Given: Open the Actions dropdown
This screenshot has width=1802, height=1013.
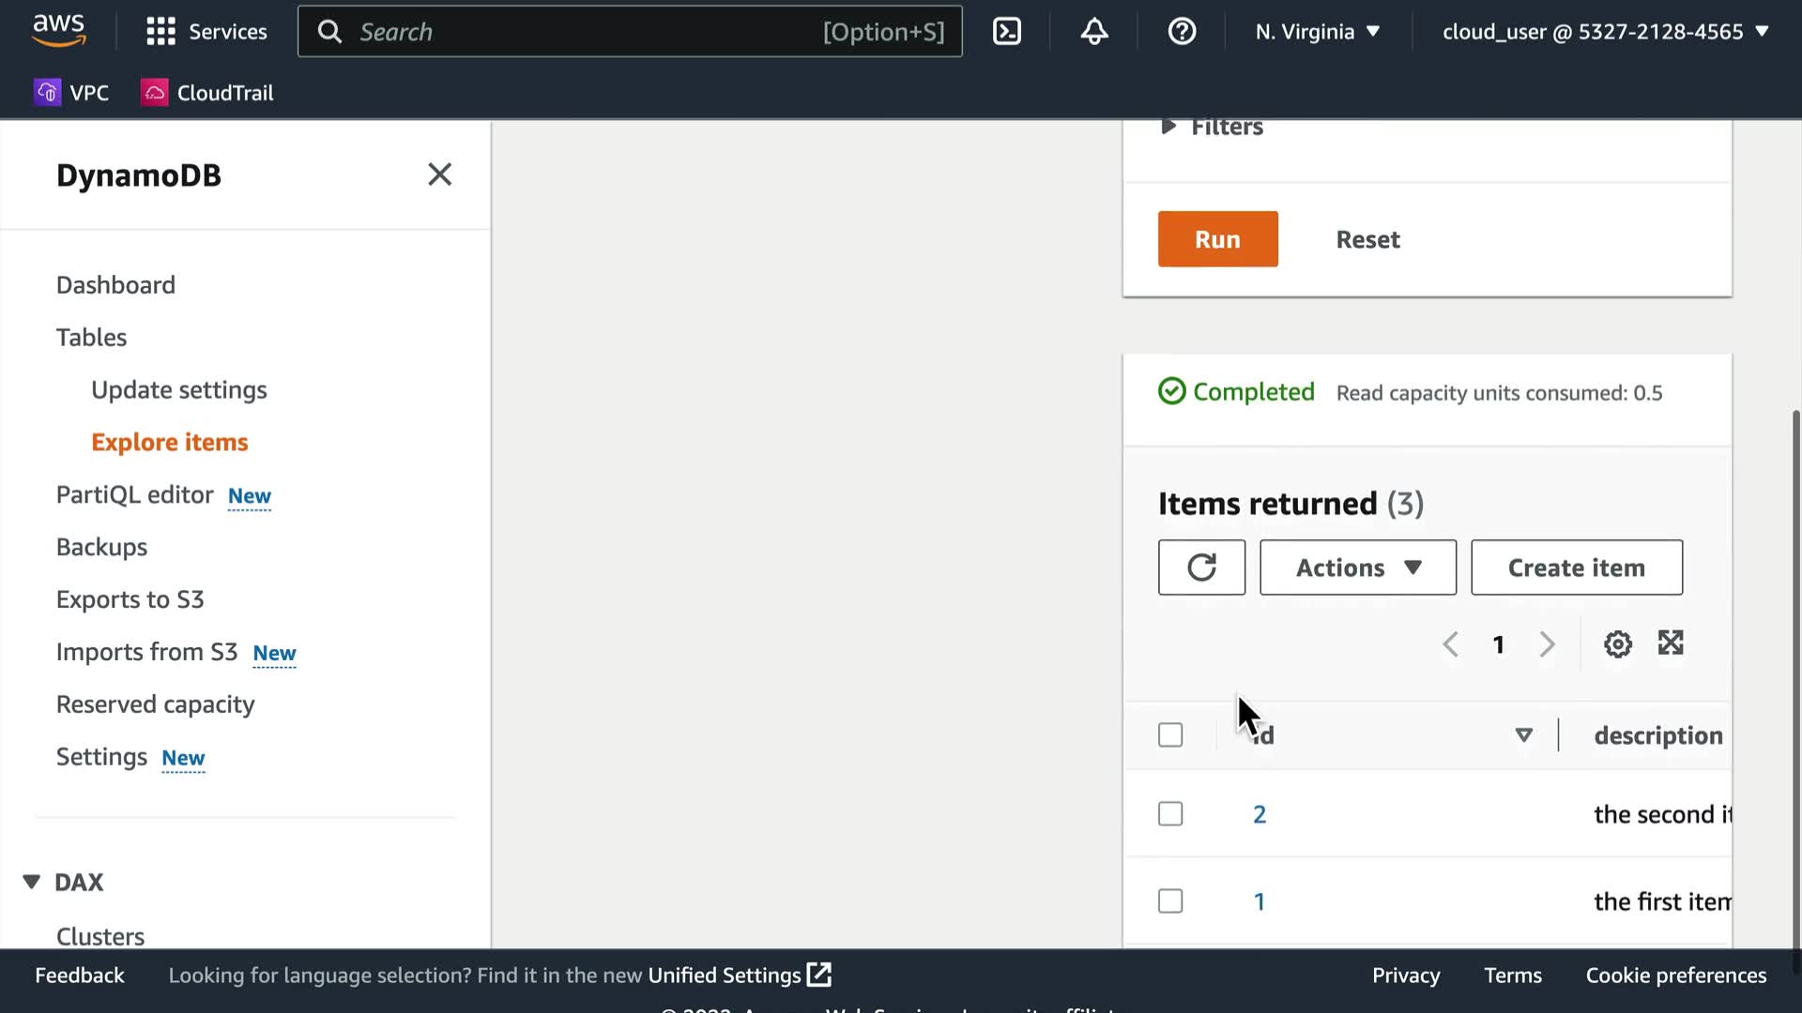Looking at the screenshot, I should point(1357,567).
